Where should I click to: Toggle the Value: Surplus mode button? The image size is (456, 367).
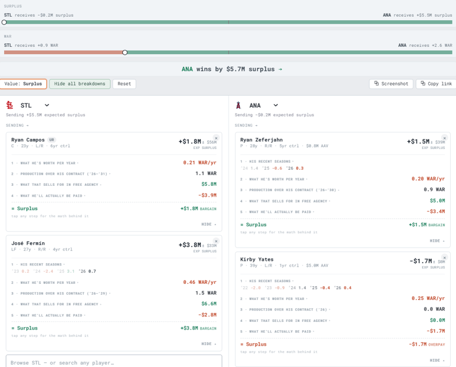pyautogui.click(x=23, y=84)
